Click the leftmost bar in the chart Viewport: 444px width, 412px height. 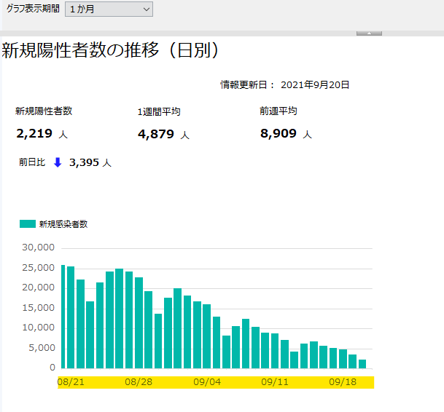click(63, 317)
